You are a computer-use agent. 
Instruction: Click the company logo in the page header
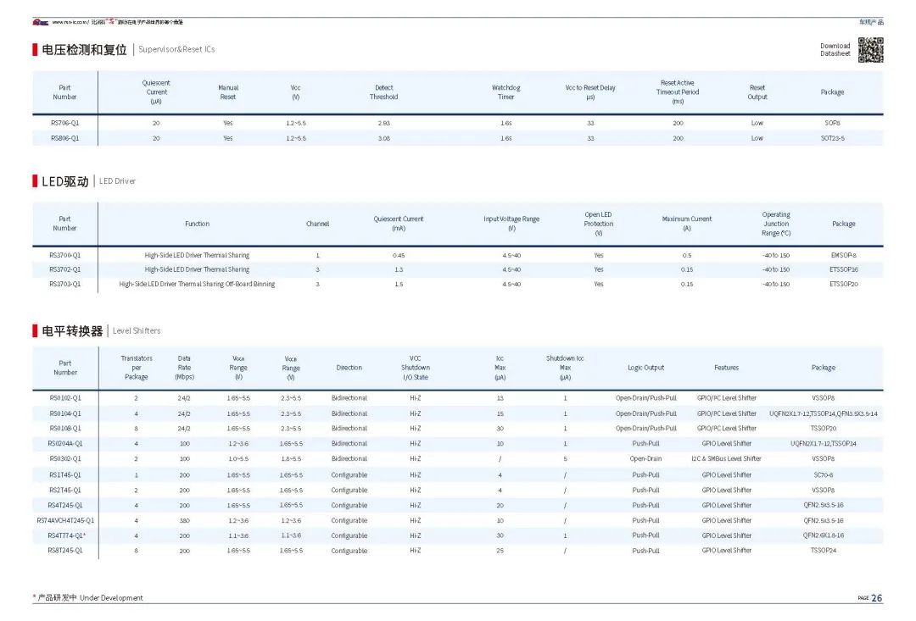tap(41, 22)
